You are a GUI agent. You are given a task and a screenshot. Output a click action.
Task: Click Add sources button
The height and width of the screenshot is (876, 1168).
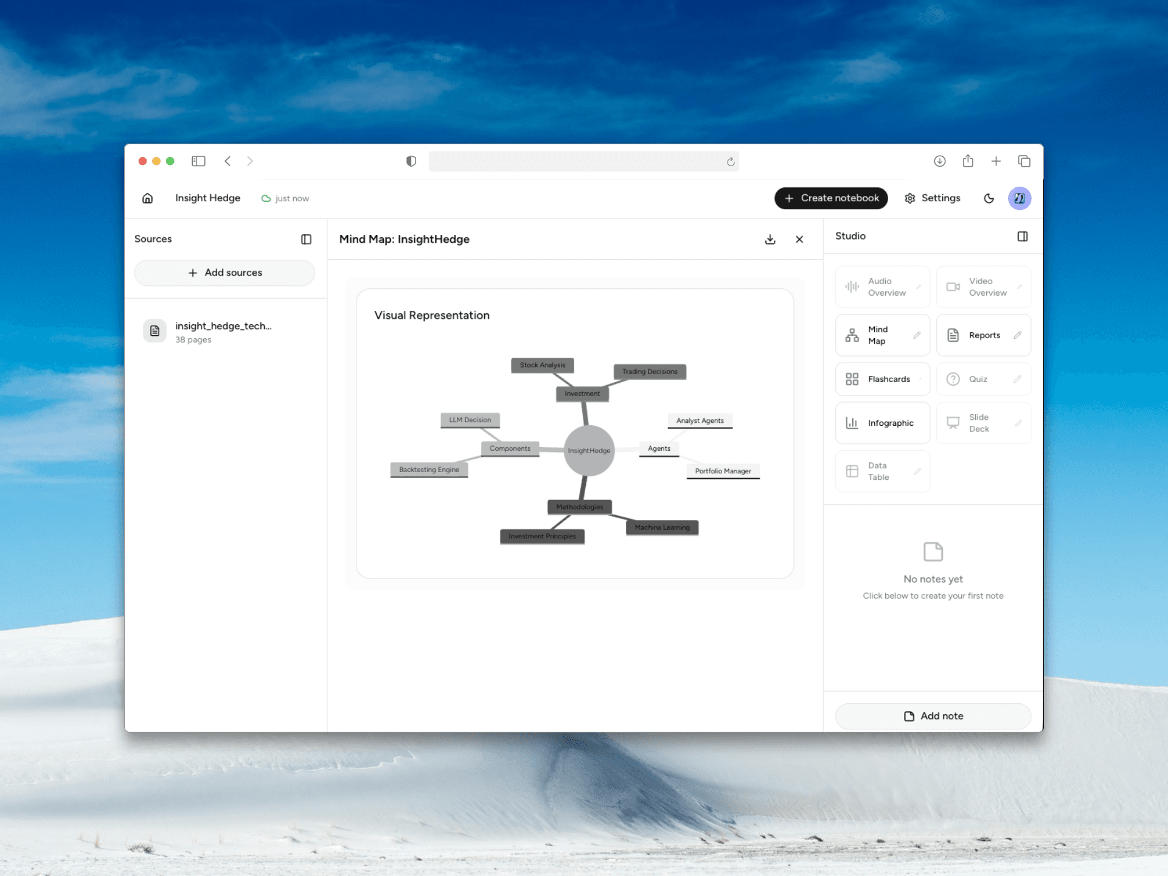pos(224,273)
